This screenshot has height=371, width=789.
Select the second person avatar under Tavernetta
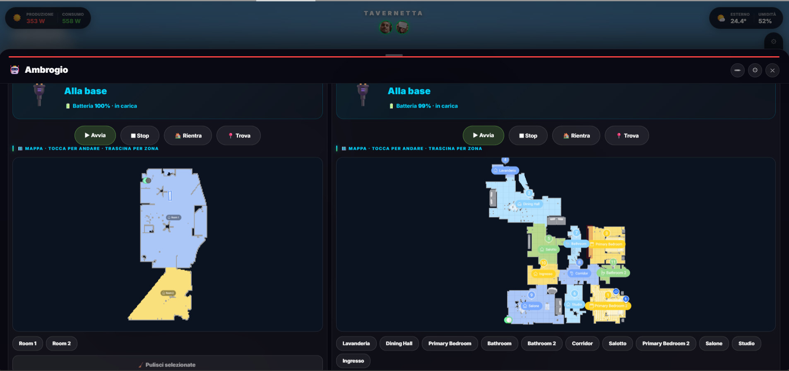(x=402, y=28)
